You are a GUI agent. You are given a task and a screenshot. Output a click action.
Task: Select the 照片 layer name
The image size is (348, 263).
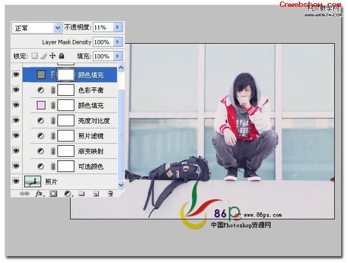click(x=52, y=182)
